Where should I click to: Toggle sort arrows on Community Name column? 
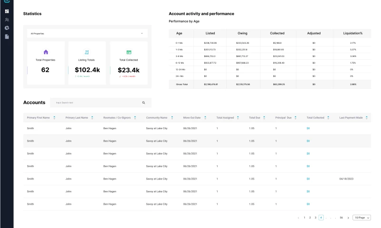pos(172,117)
